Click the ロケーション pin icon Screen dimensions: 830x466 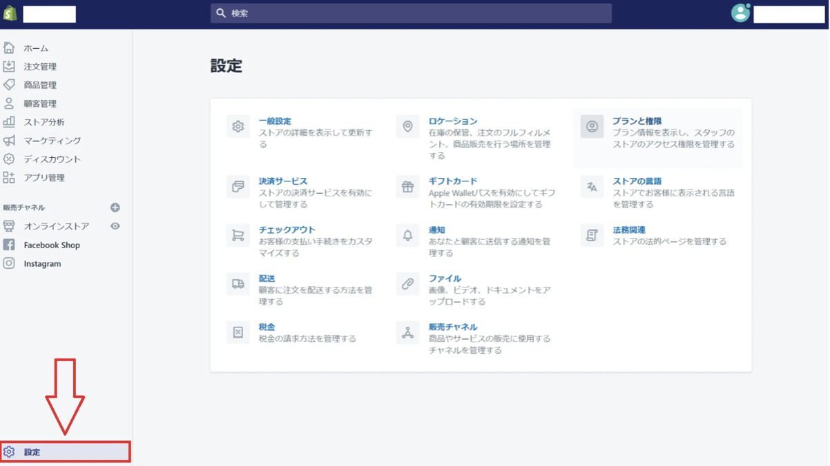tap(407, 127)
